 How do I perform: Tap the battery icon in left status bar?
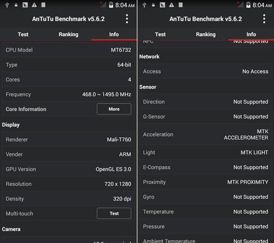tap(111, 5)
